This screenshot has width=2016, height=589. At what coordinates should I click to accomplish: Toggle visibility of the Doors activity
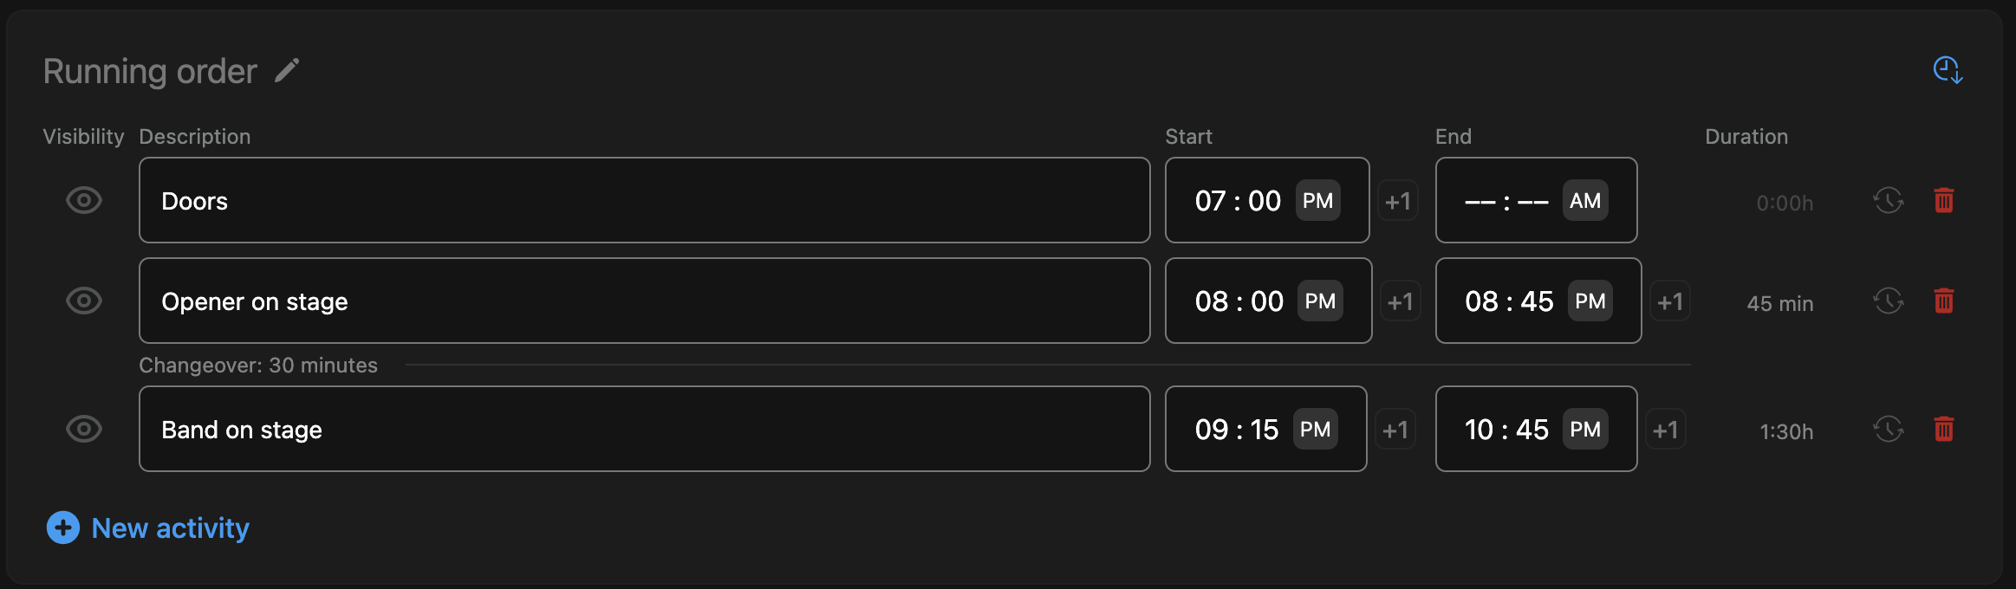point(84,201)
